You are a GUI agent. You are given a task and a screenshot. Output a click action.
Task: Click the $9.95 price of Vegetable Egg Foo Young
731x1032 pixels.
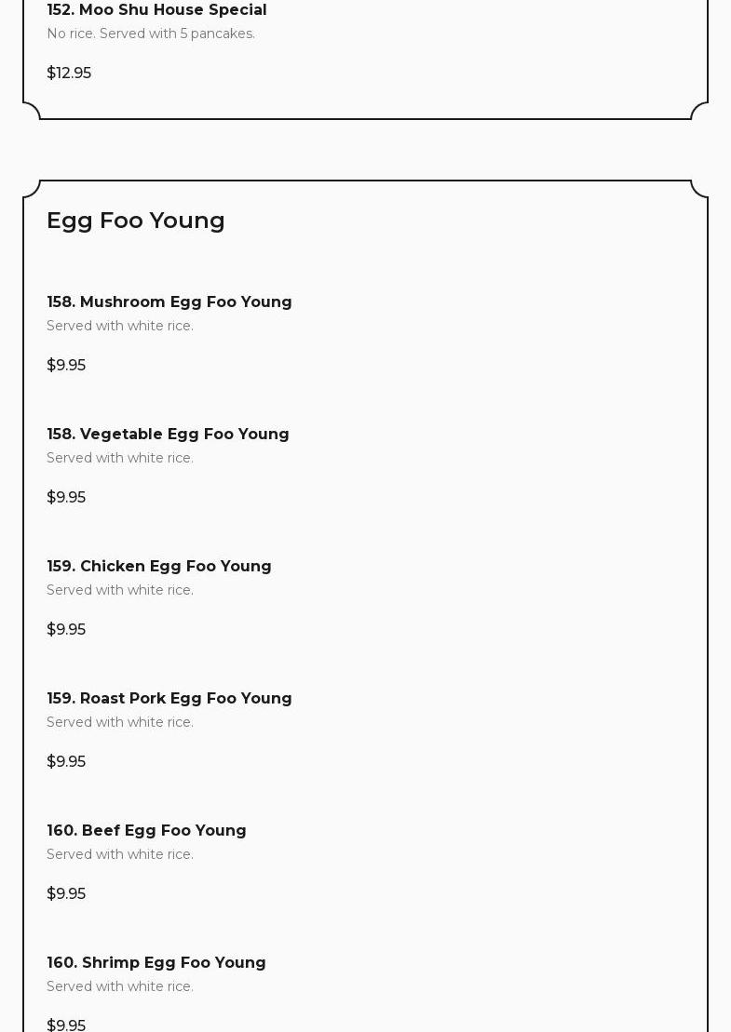tap(66, 497)
